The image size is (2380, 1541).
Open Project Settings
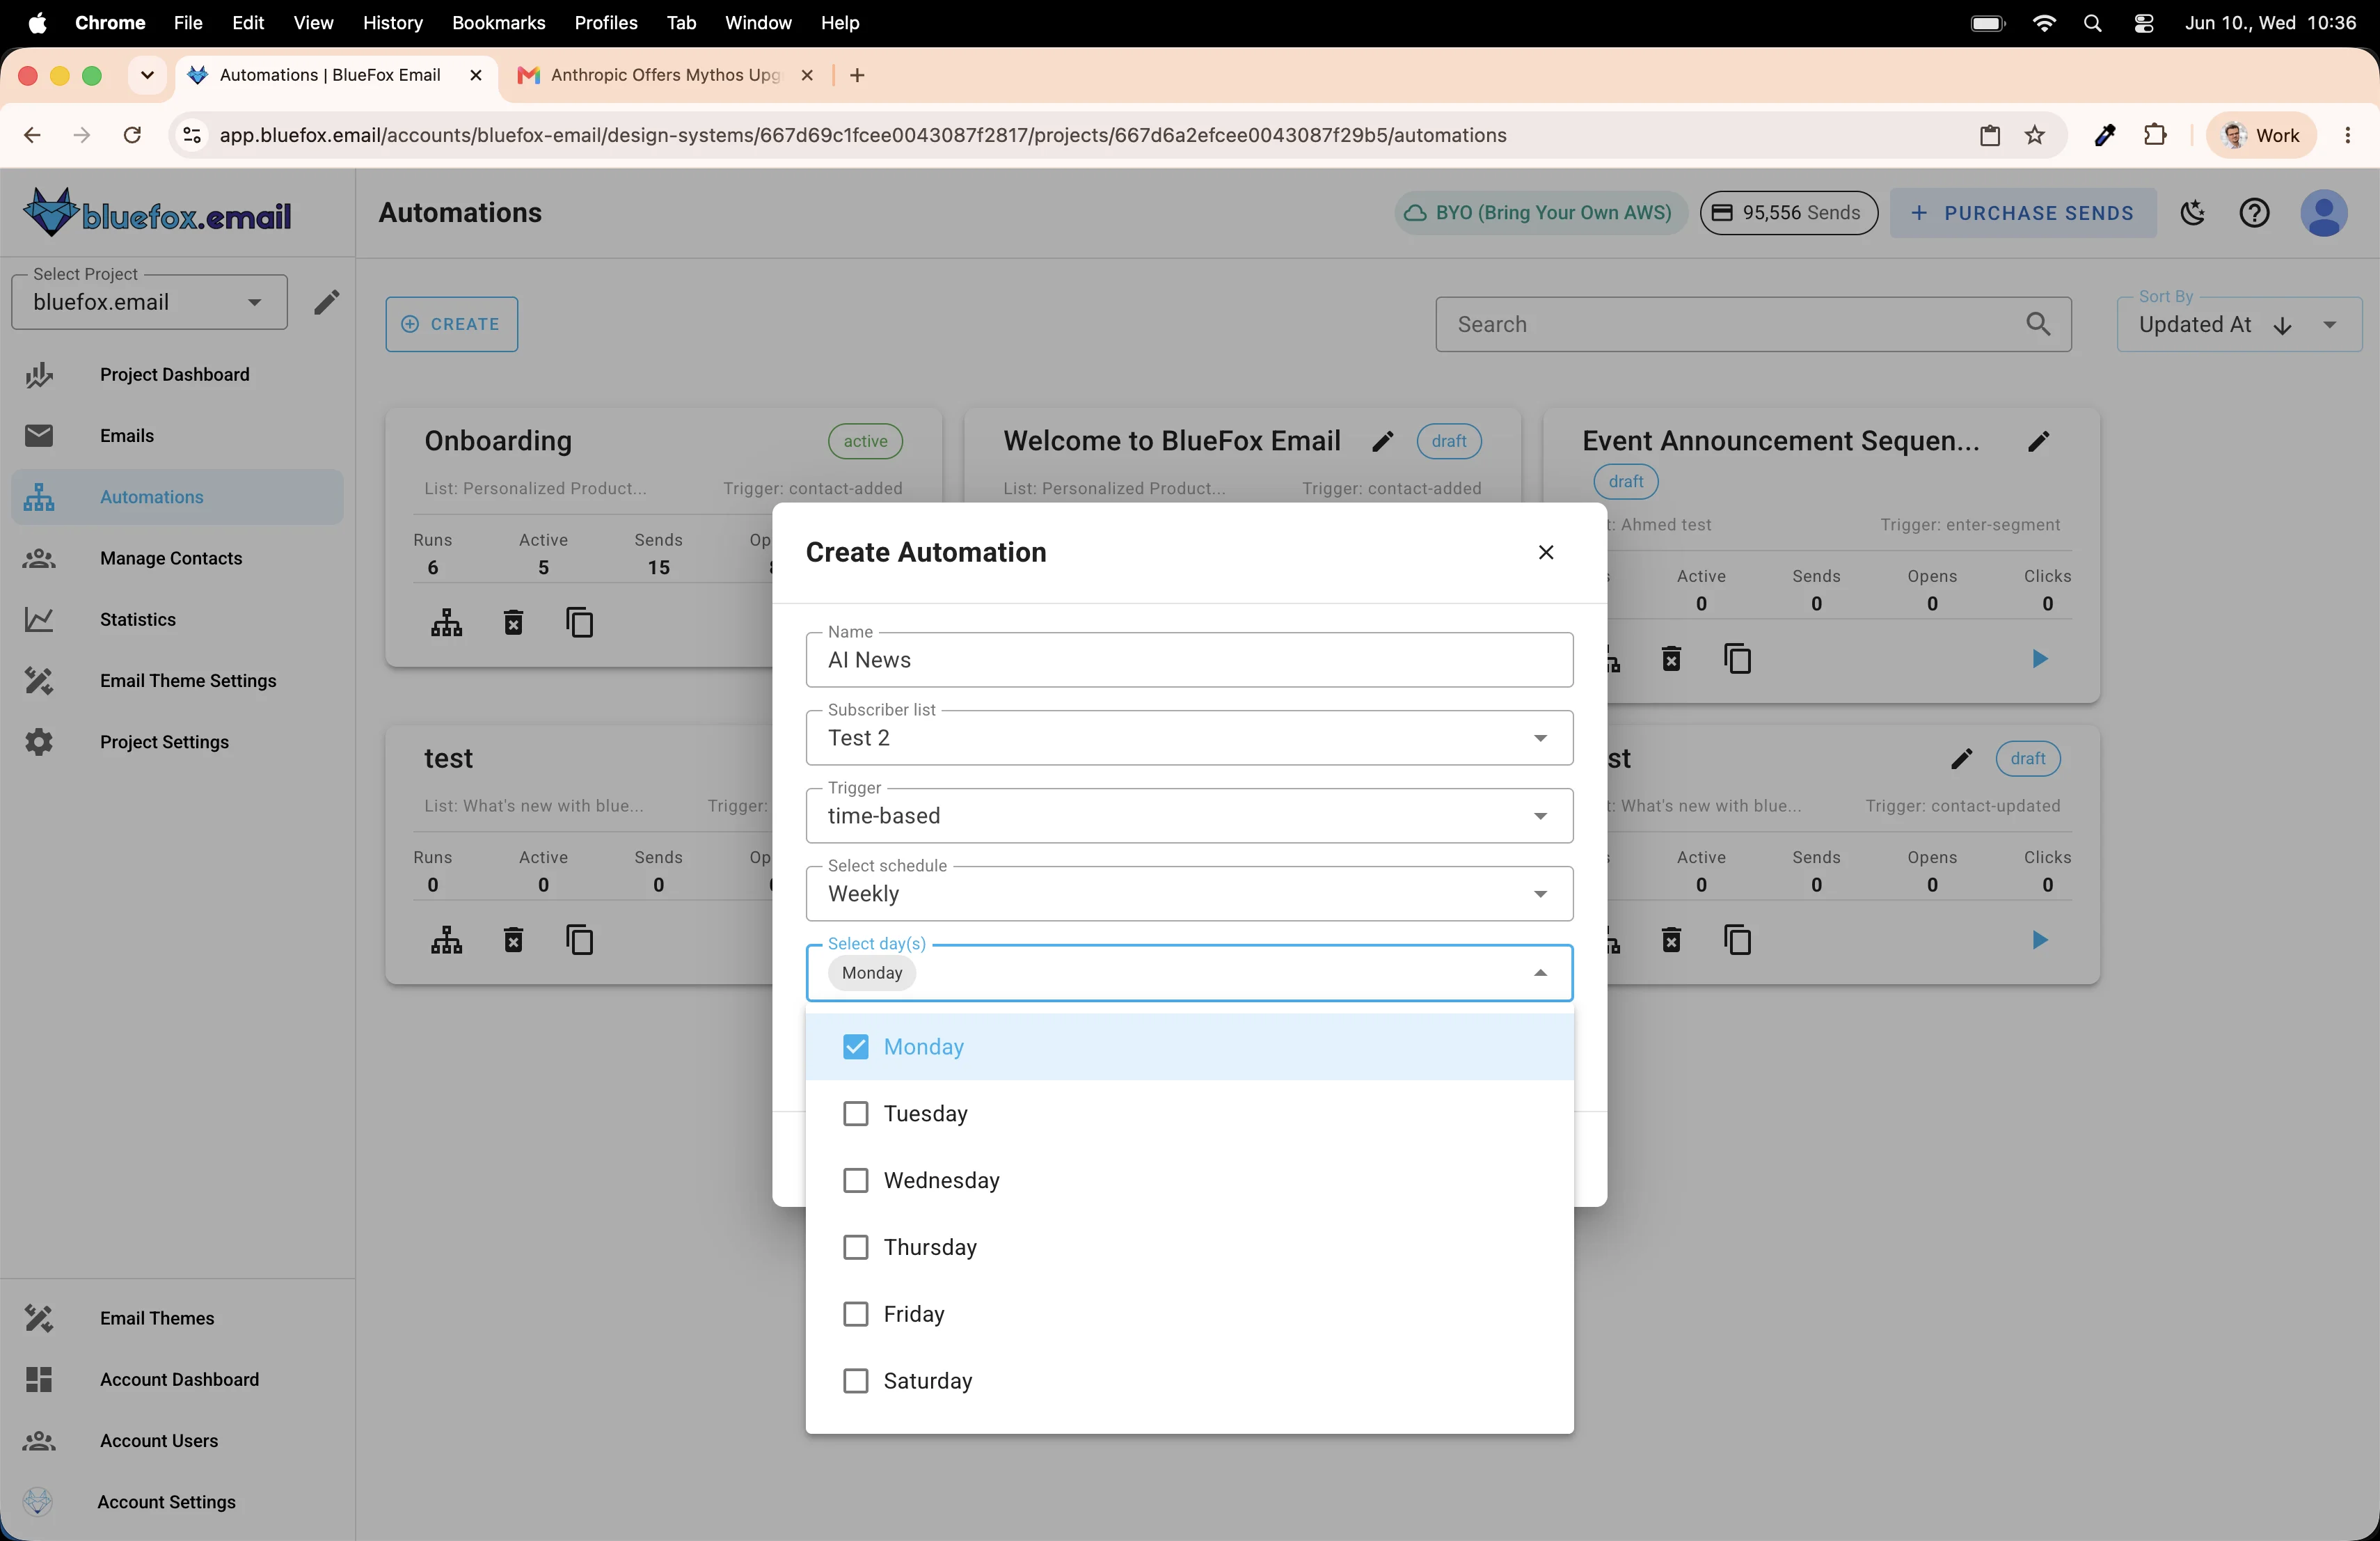[x=177, y=742]
